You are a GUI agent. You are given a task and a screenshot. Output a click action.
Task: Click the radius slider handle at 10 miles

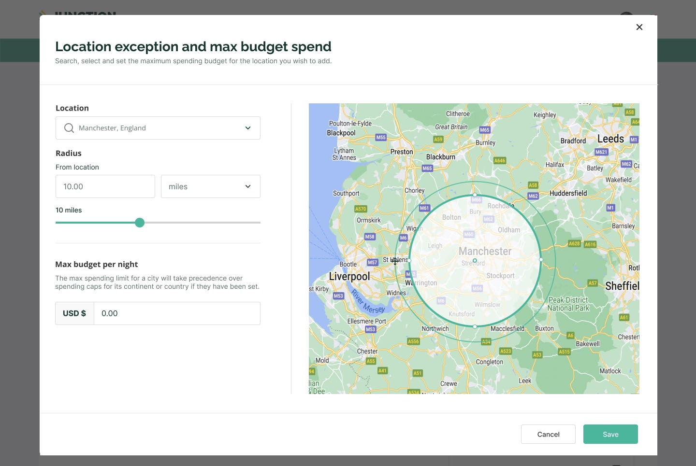[x=140, y=223]
